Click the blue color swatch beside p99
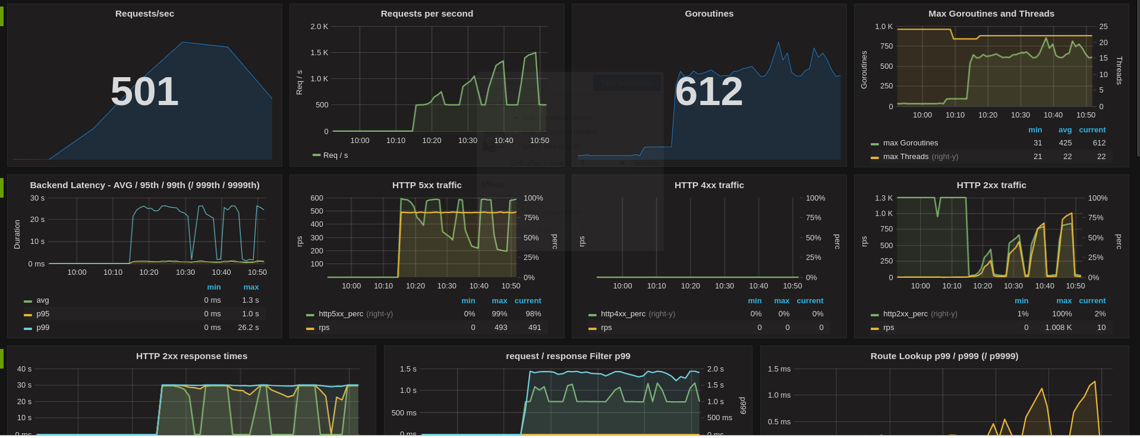Image resolution: width=1140 pixels, height=438 pixels. coord(27,328)
